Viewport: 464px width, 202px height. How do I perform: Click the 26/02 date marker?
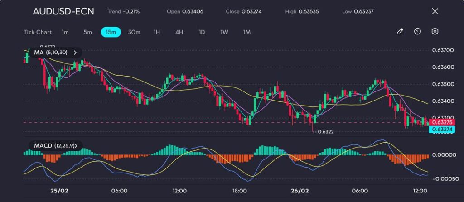(300, 191)
